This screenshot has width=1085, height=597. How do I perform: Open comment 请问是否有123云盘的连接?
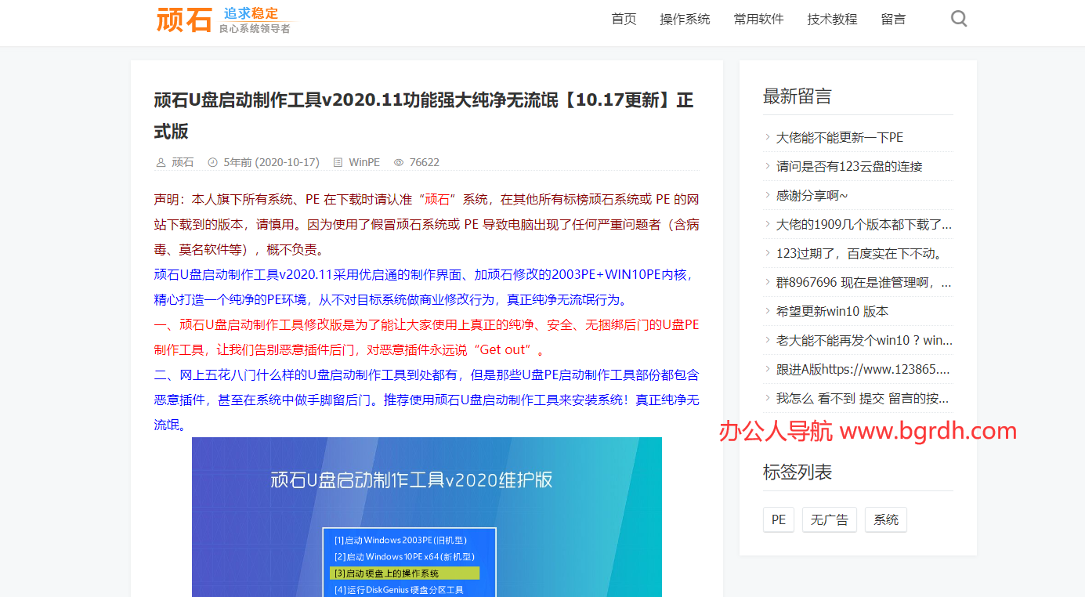click(x=849, y=166)
